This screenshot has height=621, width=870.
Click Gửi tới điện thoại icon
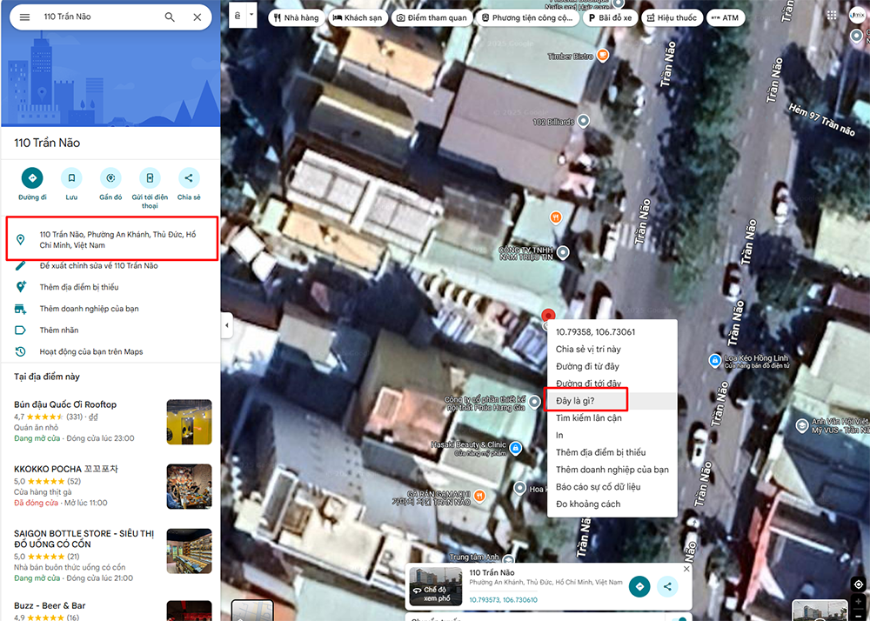150,178
